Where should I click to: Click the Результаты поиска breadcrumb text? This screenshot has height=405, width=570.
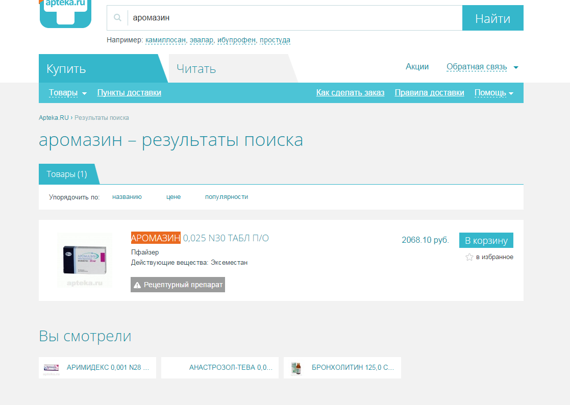tap(102, 118)
